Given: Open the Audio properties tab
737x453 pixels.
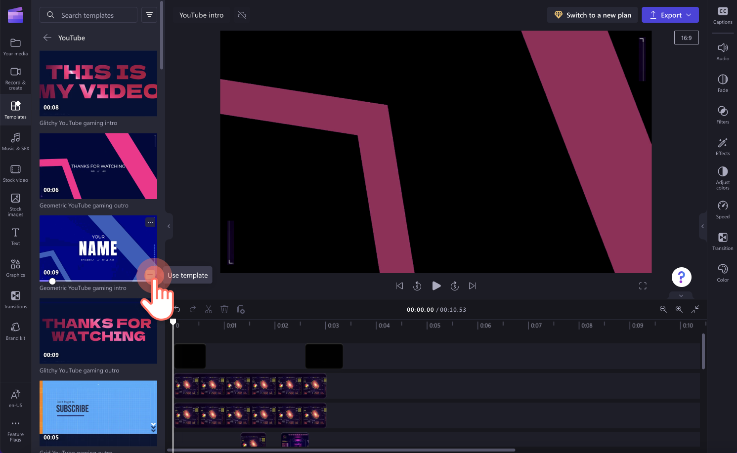Looking at the screenshot, I should click(723, 51).
